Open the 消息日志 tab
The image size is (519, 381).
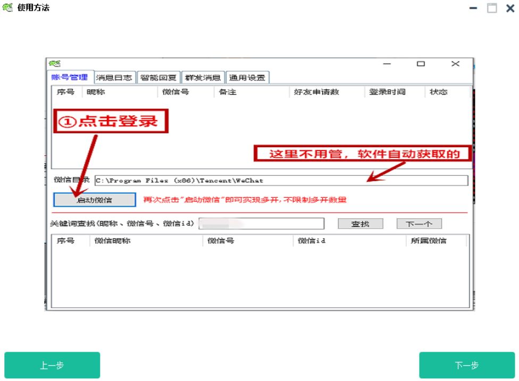tap(114, 78)
